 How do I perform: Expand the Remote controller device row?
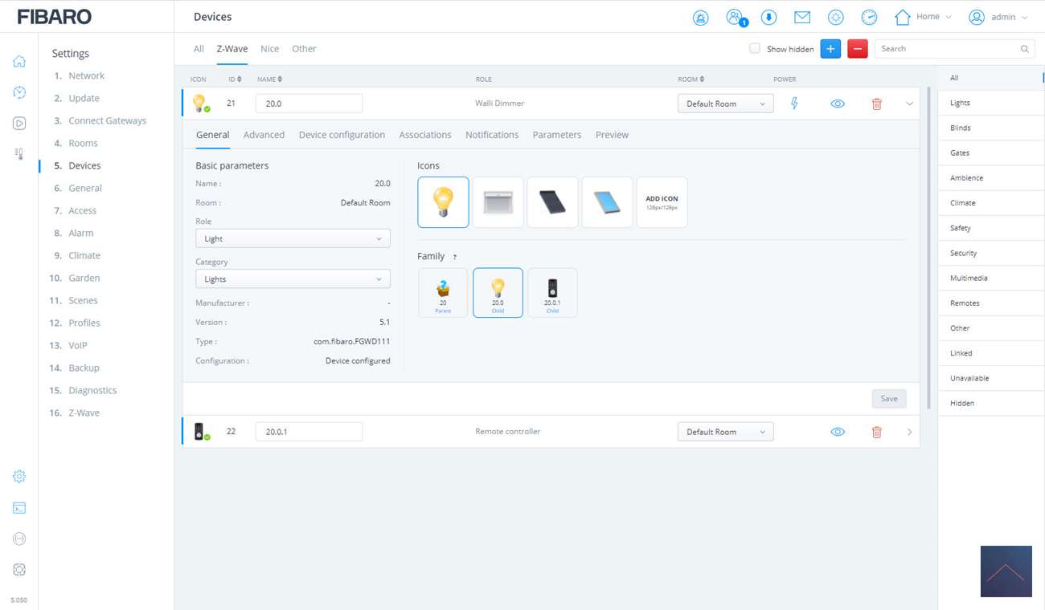[909, 432]
